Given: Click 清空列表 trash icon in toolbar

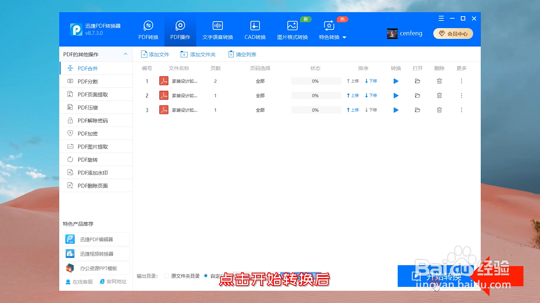Looking at the screenshot, I should point(231,54).
